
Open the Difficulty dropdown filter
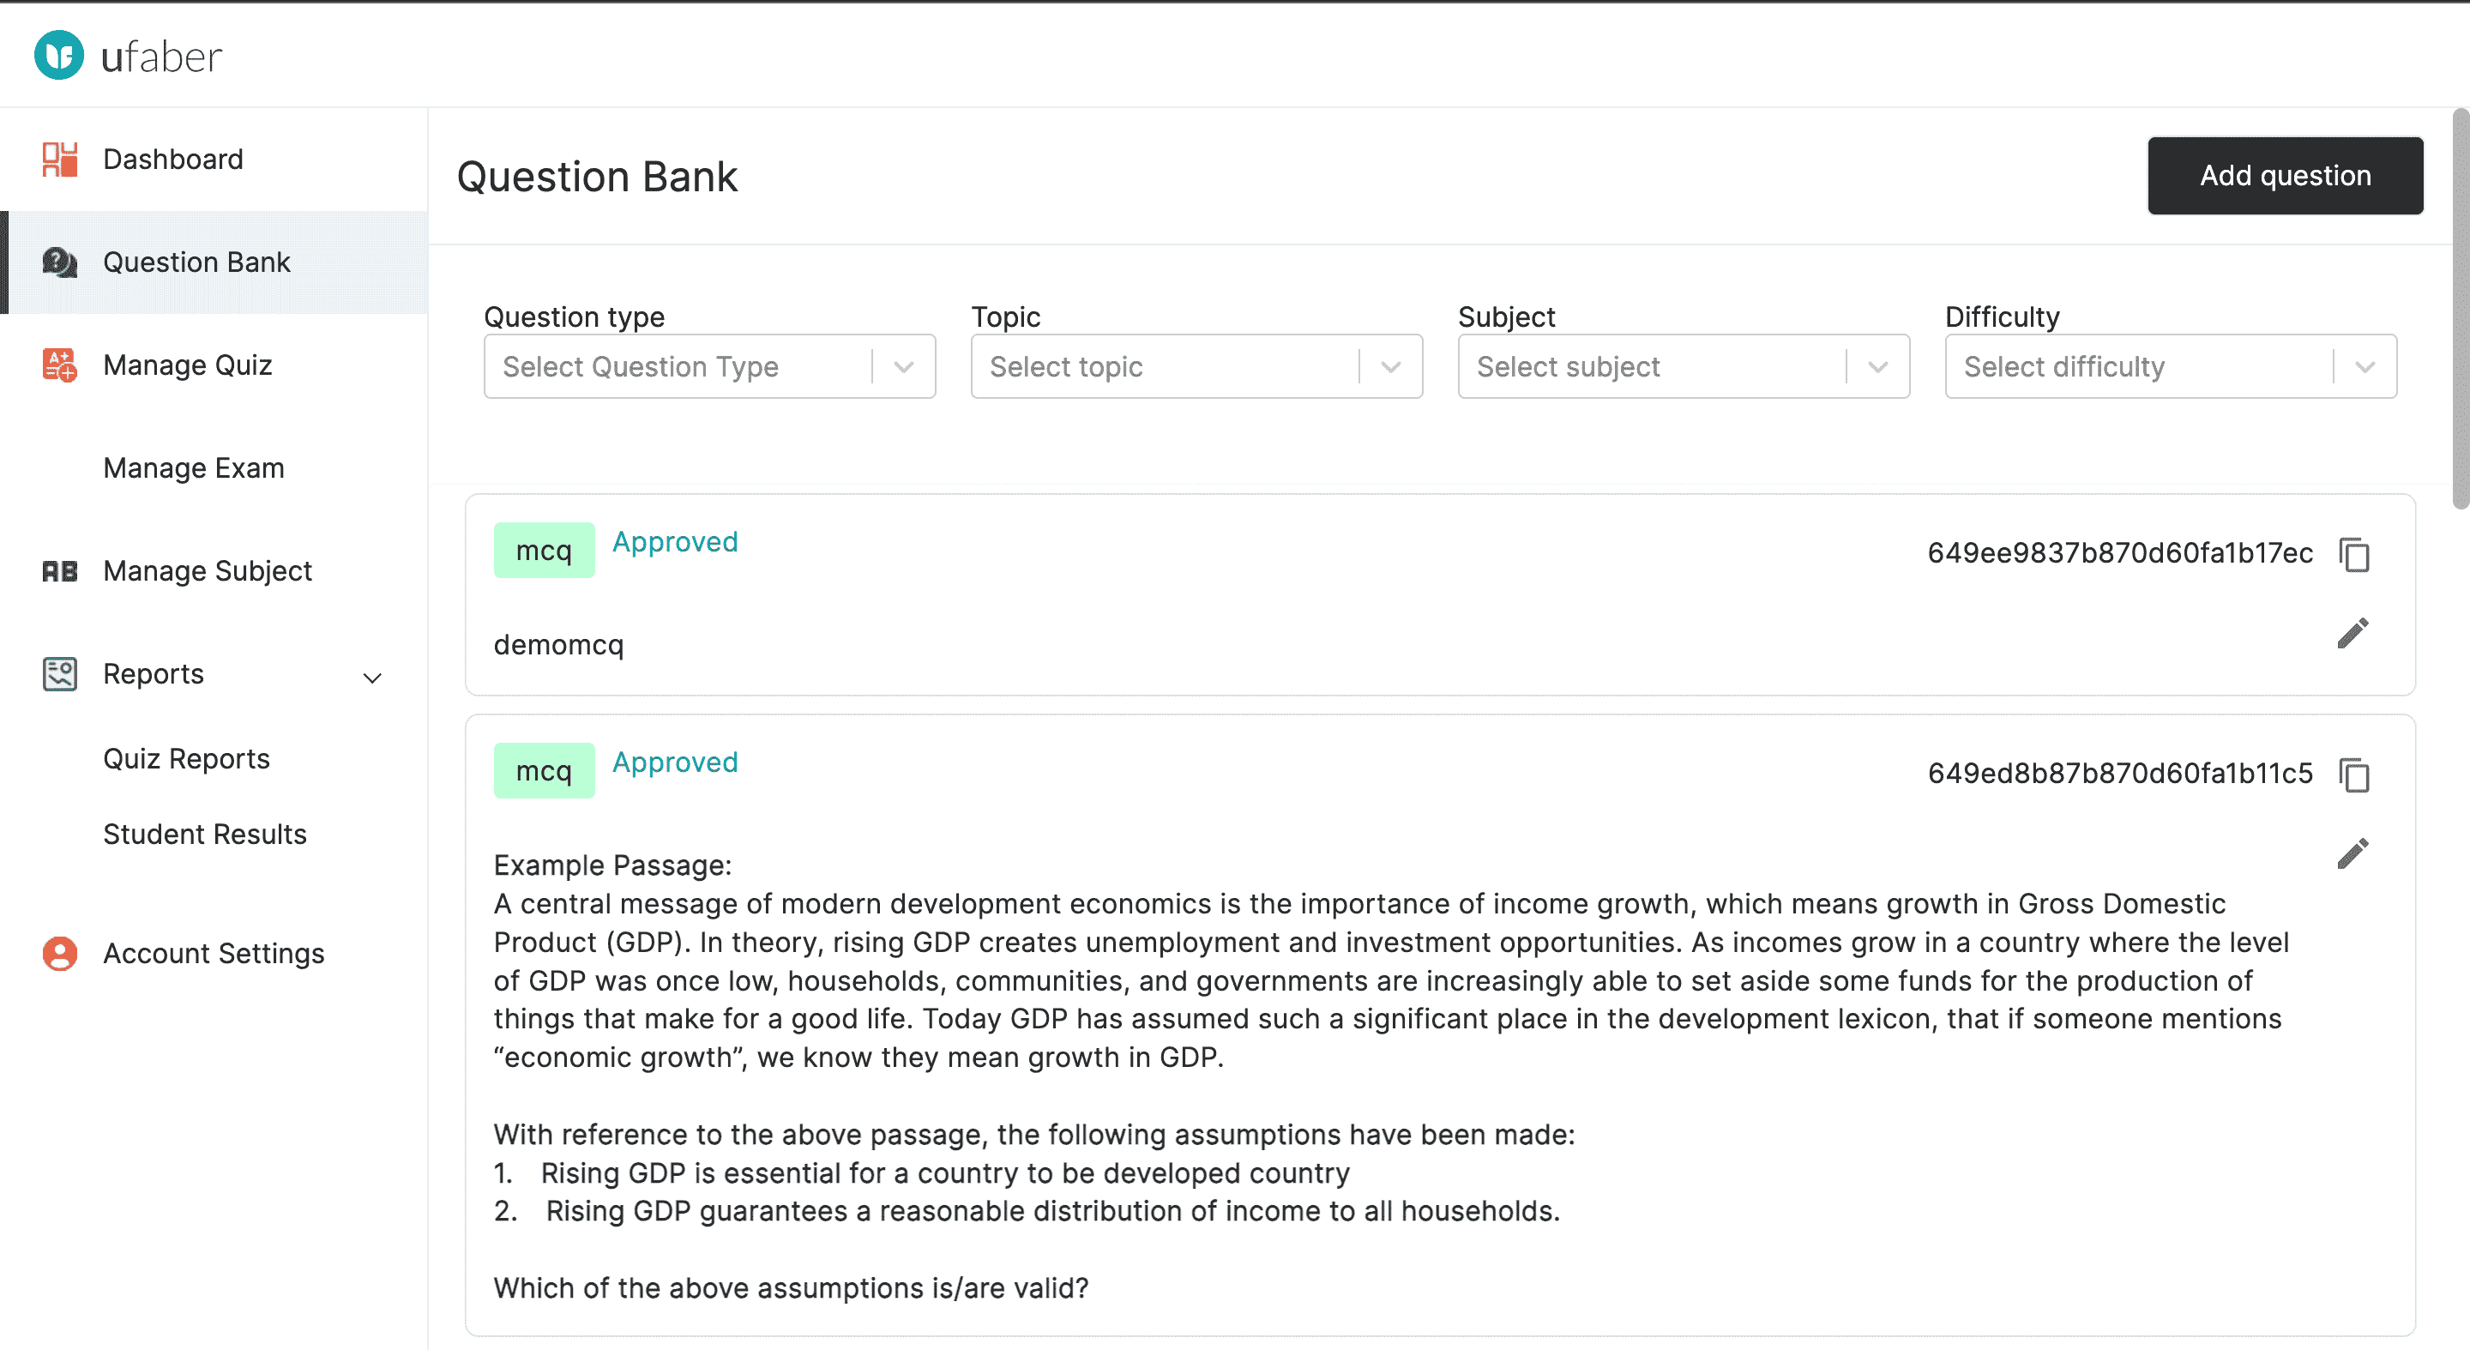2171,365
